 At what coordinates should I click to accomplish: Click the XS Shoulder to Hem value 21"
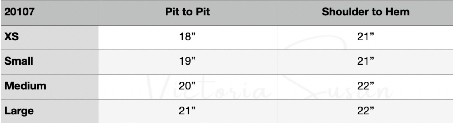point(365,36)
